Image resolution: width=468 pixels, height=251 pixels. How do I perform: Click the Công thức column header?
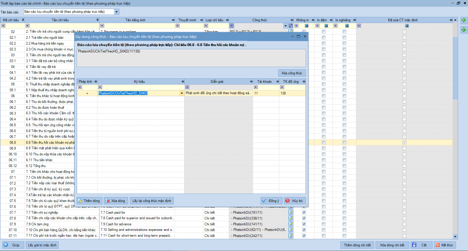(260, 20)
